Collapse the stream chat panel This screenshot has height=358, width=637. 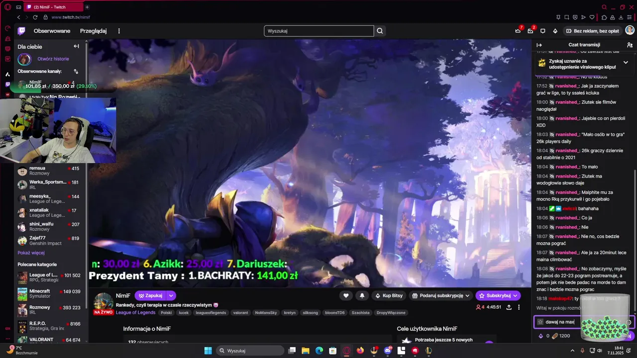pyautogui.click(x=539, y=45)
